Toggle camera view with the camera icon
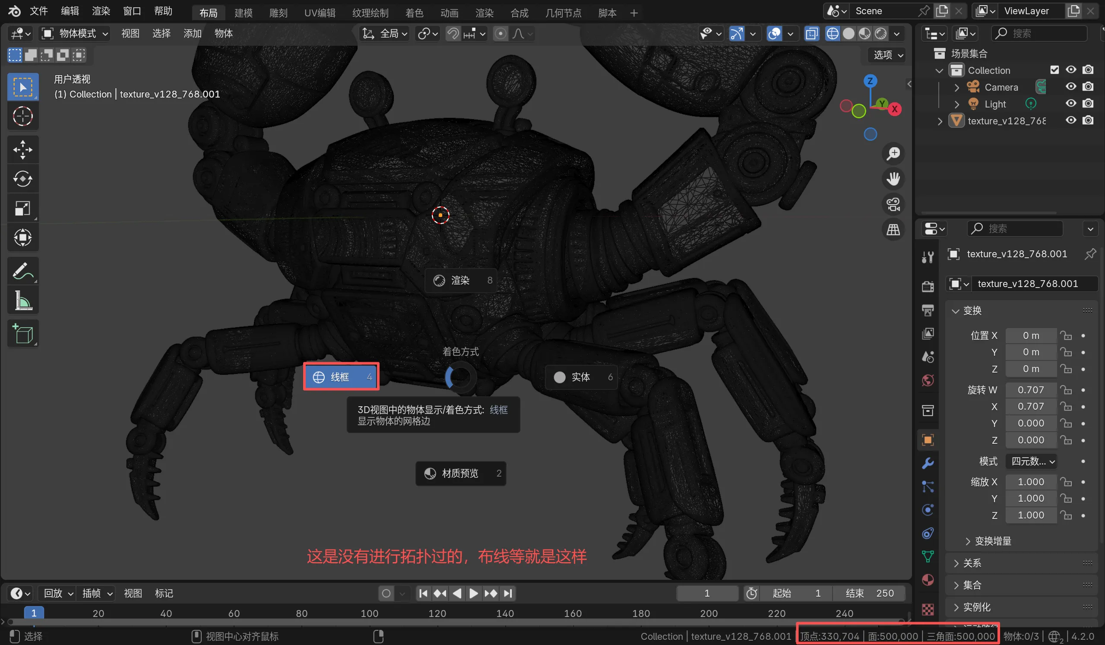 click(x=893, y=204)
